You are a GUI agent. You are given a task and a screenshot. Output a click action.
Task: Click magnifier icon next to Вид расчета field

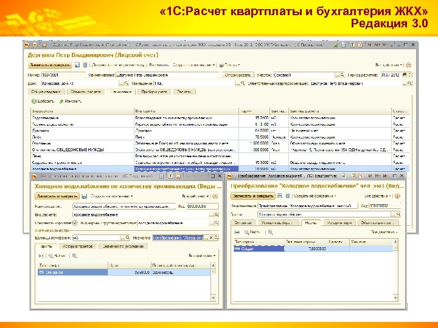tap(216, 215)
